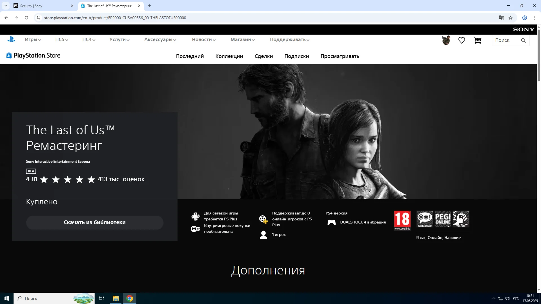This screenshot has height=304, width=541.
Task: Open the user profile avatar
Action: point(446,40)
